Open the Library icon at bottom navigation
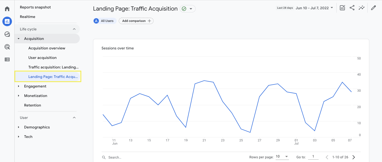This screenshot has width=382, height=162. [7, 59]
